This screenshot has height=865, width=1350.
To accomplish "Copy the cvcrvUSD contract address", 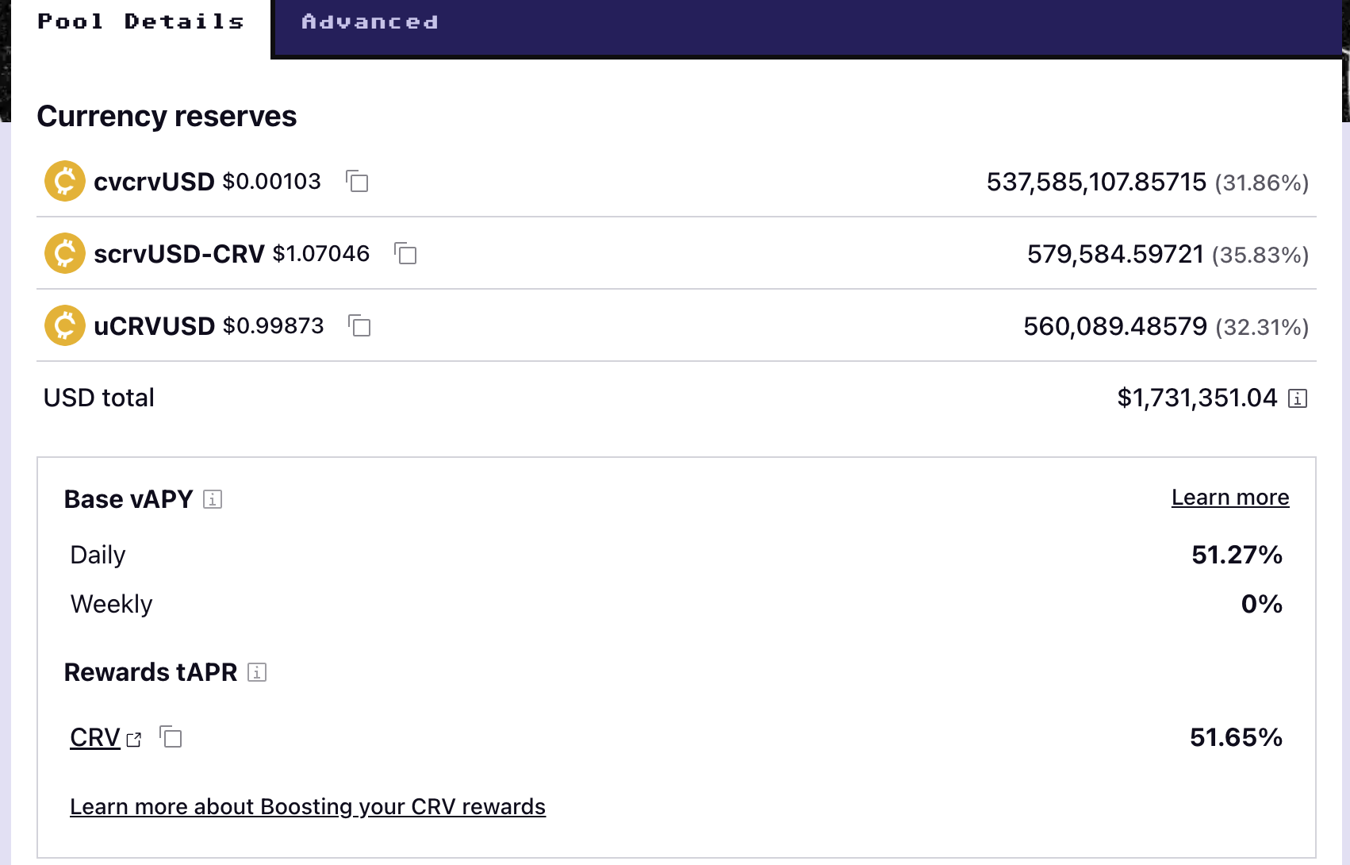I will (359, 182).
